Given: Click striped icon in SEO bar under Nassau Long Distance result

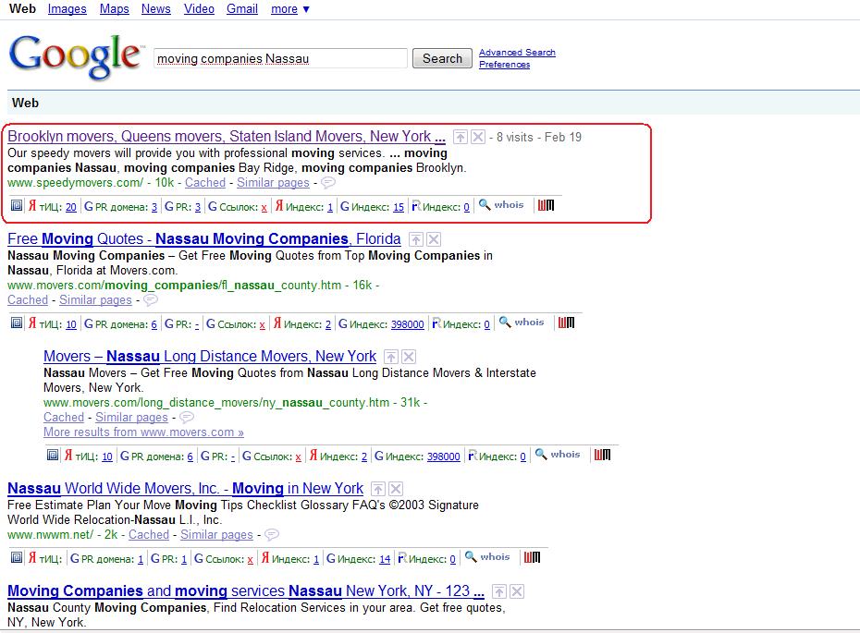Looking at the screenshot, I should [602, 455].
